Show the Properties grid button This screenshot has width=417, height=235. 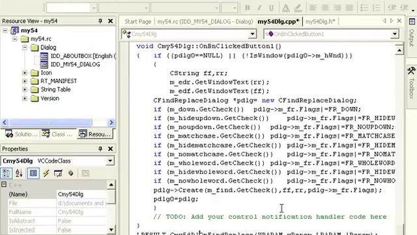click(x=33, y=174)
